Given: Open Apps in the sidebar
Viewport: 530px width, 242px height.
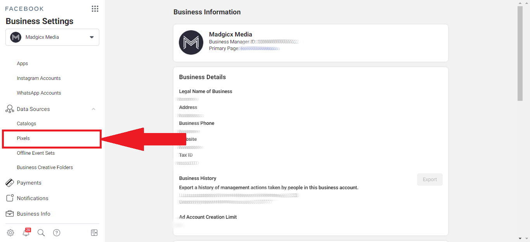Looking at the screenshot, I should [23, 64].
